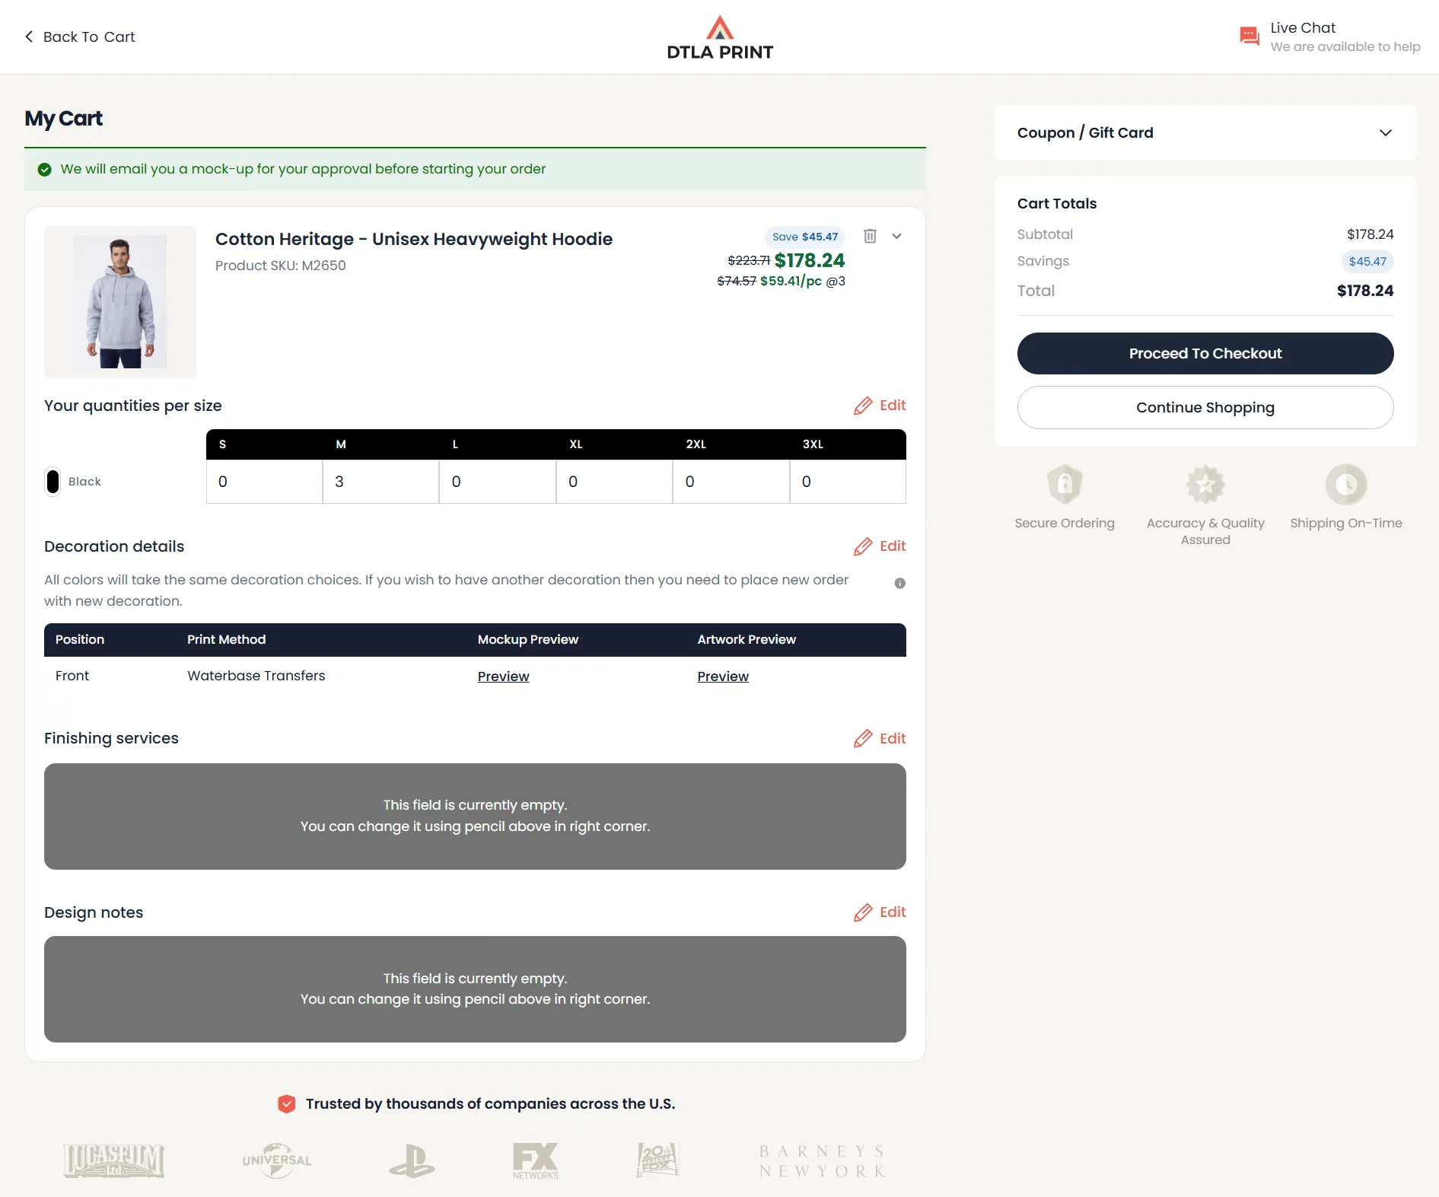Viewport: 1439px width, 1197px height.
Task: Click the Barneys New York logo
Action: pyautogui.click(x=823, y=1161)
